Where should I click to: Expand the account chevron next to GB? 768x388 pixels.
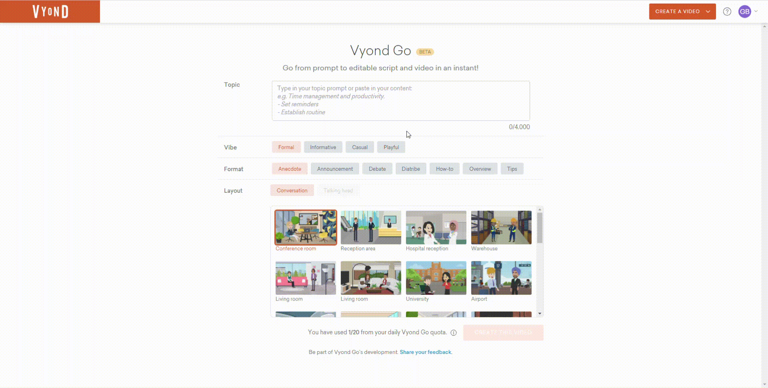point(756,11)
